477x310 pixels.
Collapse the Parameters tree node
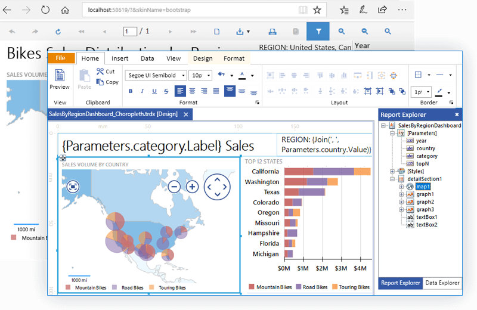pos(392,134)
